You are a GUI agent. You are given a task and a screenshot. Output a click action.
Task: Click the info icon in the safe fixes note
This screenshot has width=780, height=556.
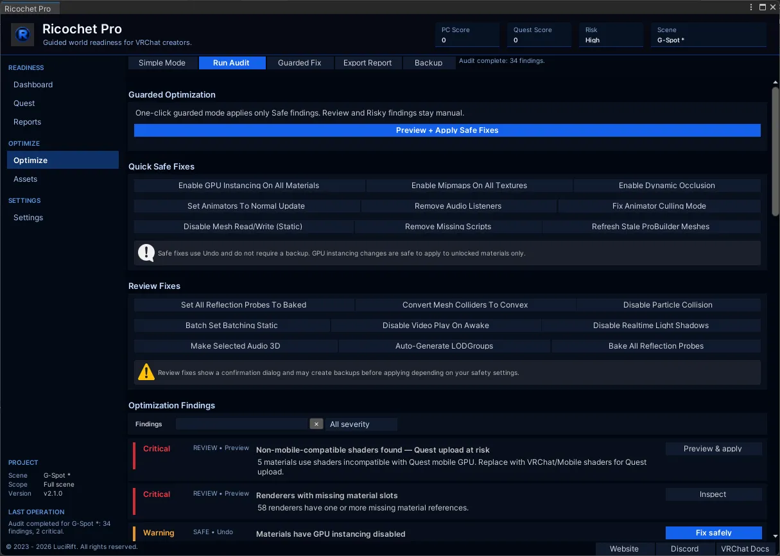[x=146, y=253]
